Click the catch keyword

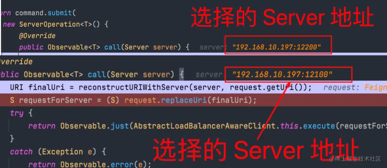pyautogui.click(x=21, y=152)
